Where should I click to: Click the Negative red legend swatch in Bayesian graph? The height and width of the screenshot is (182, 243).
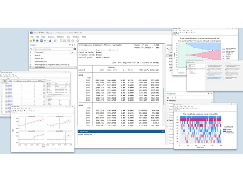pyautogui.click(x=225, y=131)
